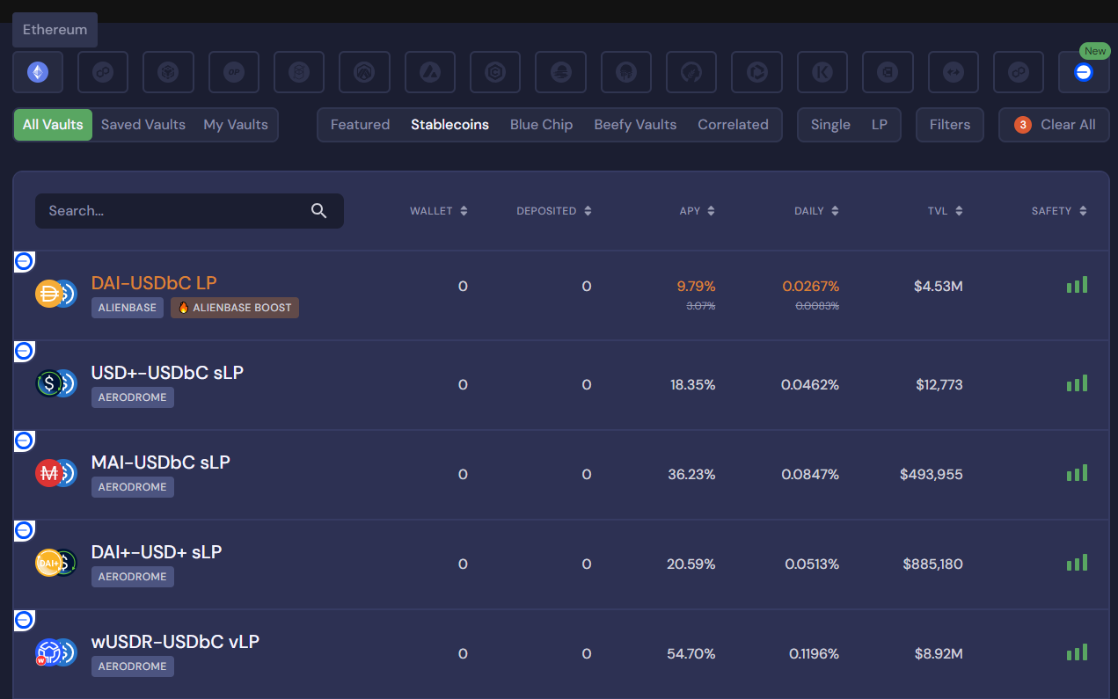
Task: Select the Canto chain icon
Action: [888, 72]
